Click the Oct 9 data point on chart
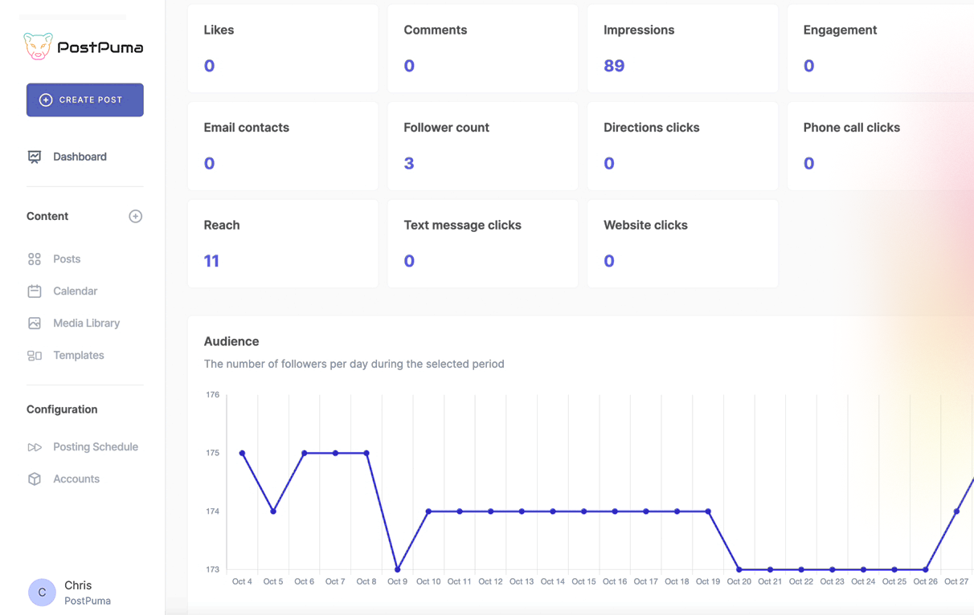This screenshot has width=974, height=615. pyautogui.click(x=398, y=569)
